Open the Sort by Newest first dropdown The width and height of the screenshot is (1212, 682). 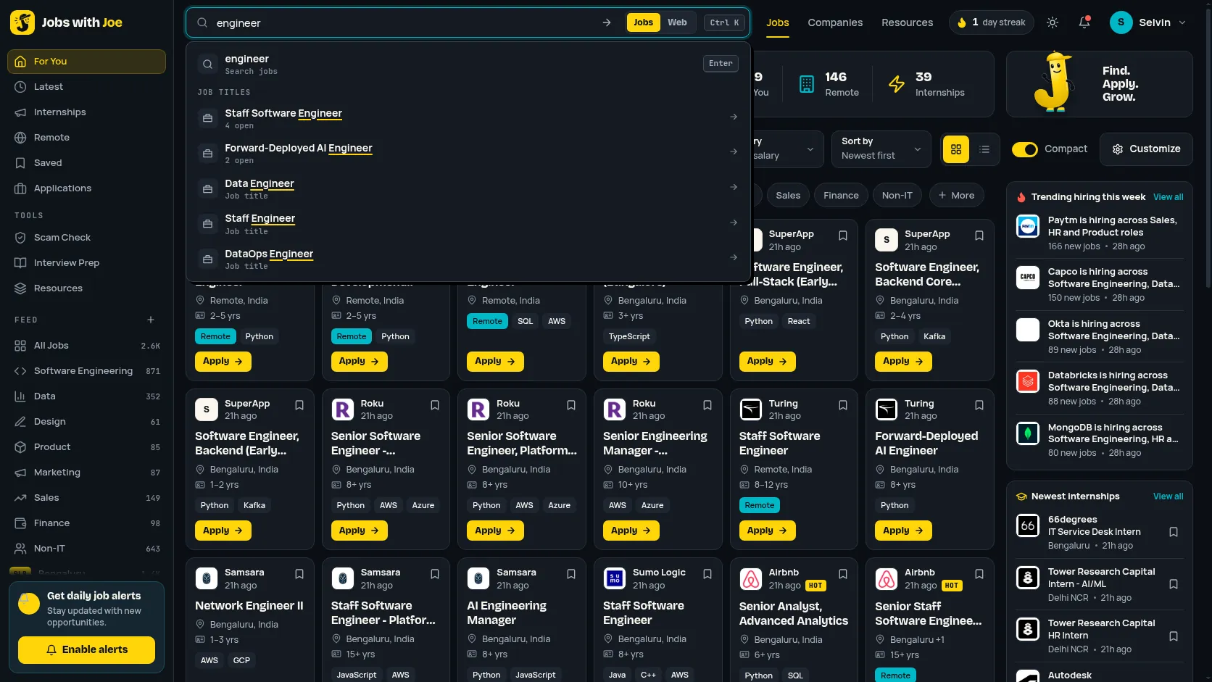click(881, 149)
